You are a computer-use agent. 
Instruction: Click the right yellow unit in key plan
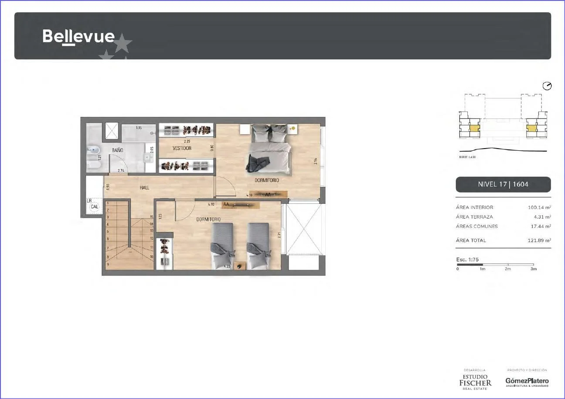click(531, 128)
